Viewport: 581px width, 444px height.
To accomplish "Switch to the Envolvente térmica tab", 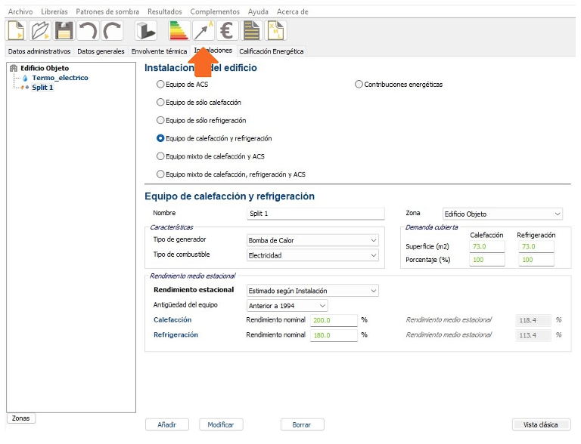I will point(159,51).
